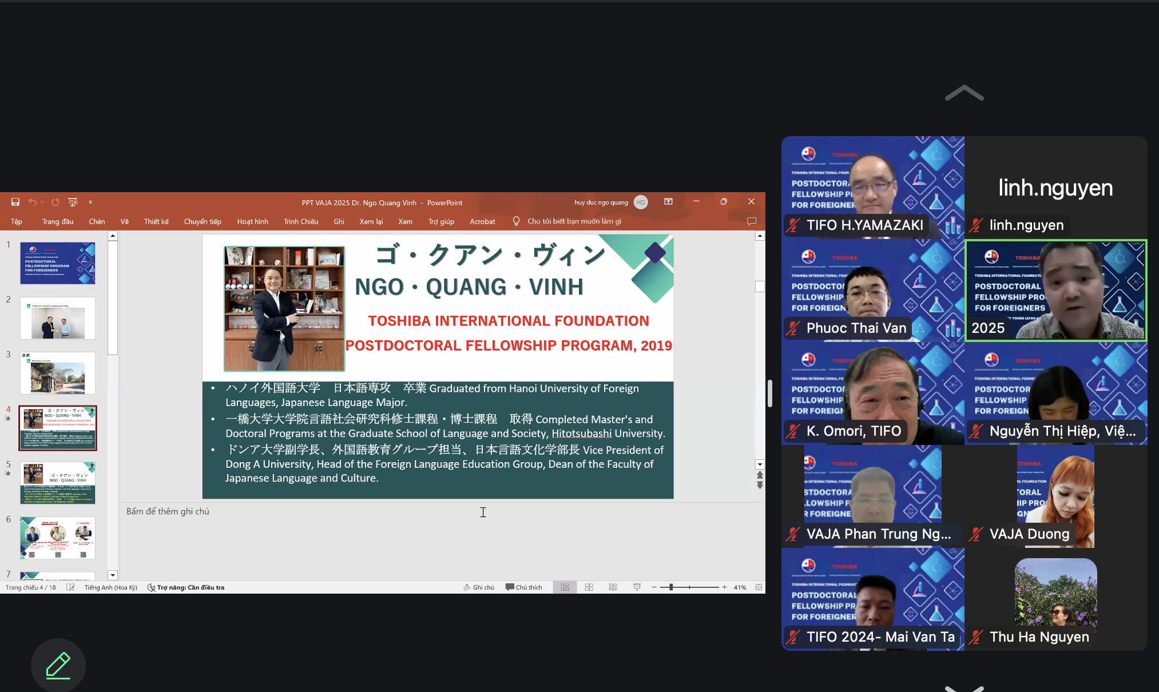Image resolution: width=1159 pixels, height=692 pixels.
Task: Select slide 2 thumbnail with handshake photo
Action: [x=58, y=318]
